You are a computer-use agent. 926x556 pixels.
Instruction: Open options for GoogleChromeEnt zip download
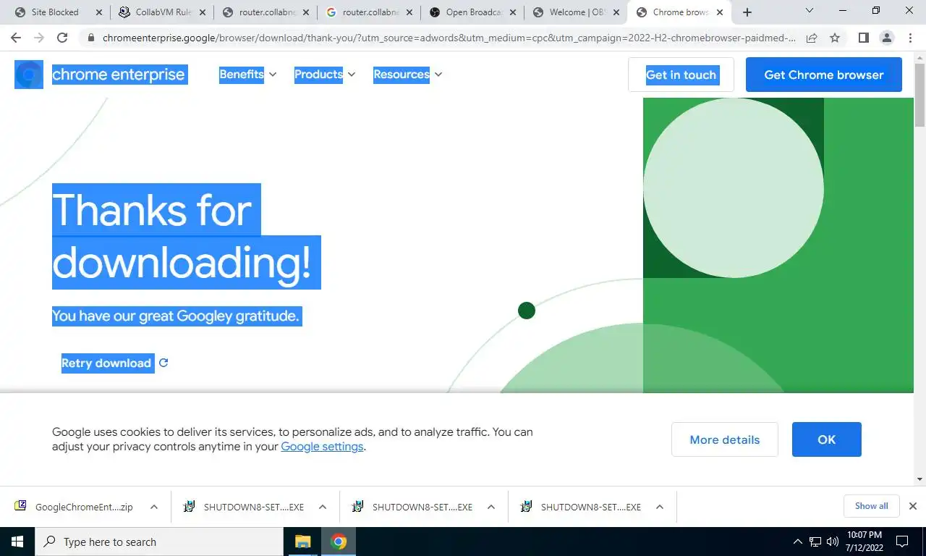coord(154,507)
